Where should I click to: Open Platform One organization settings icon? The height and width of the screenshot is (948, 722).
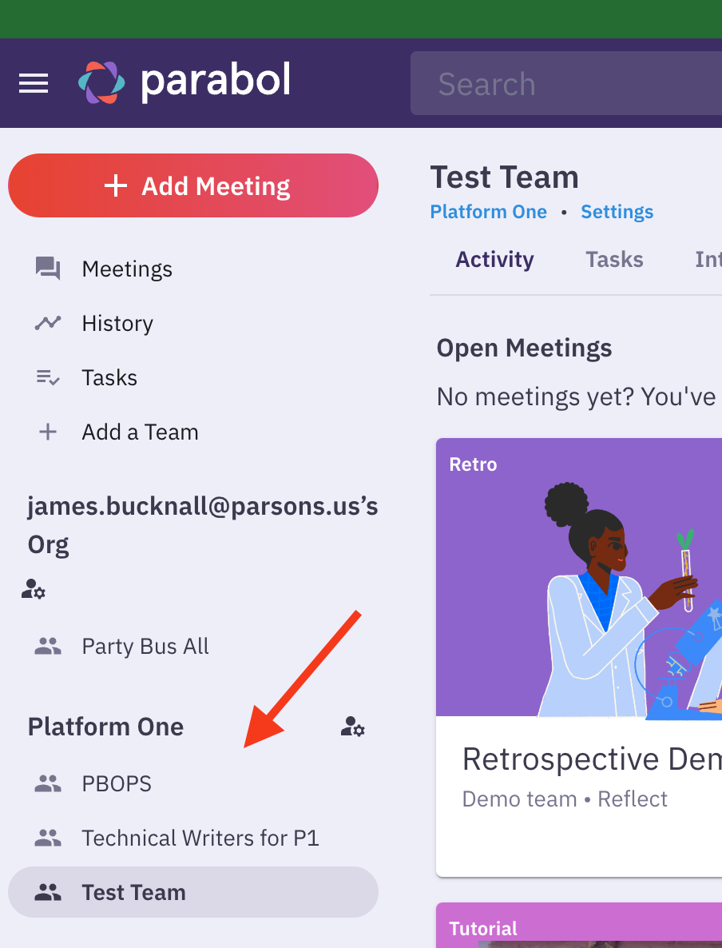click(352, 727)
